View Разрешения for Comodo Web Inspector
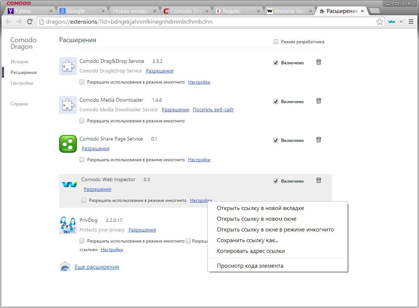 97,189
